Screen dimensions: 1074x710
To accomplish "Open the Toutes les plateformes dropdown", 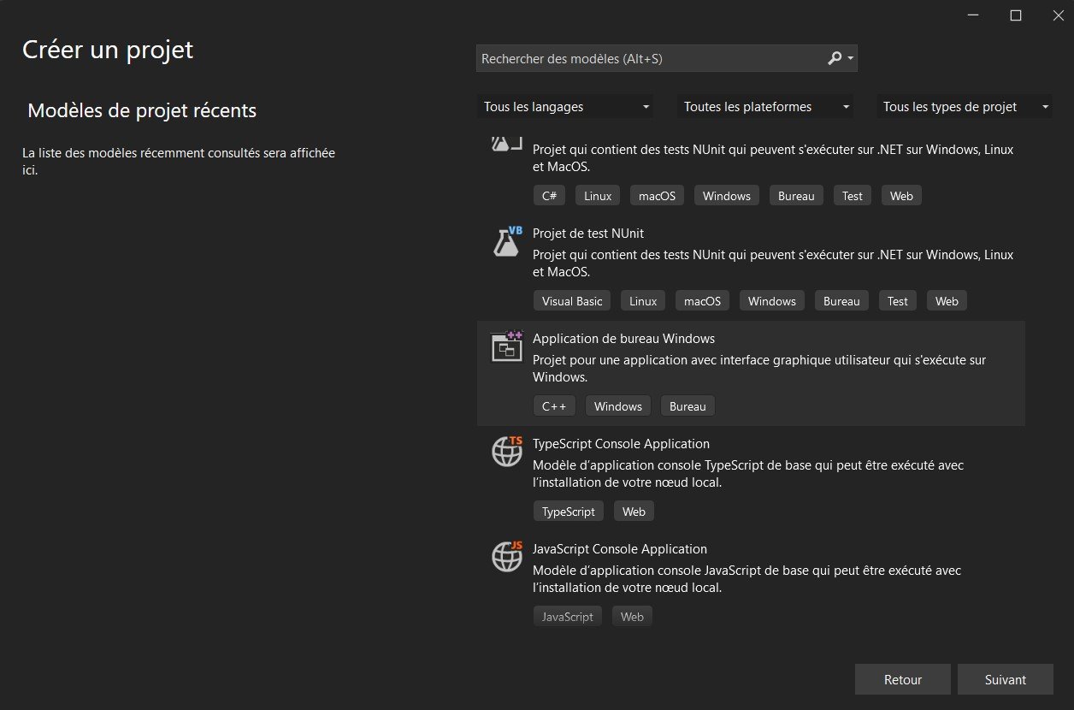I will pyautogui.click(x=765, y=107).
